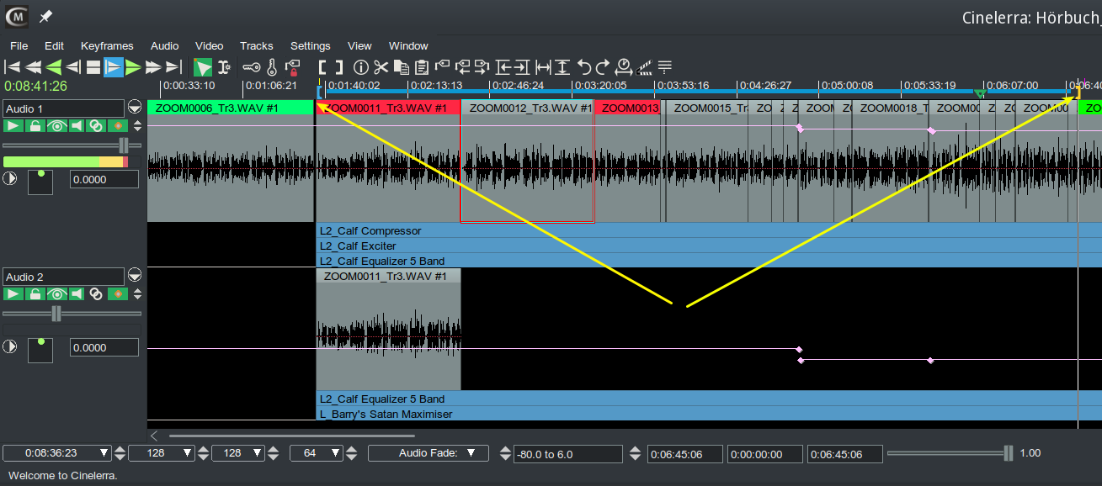The width and height of the screenshot is (1102, 486).
Task: Click the Undo arrow icon
Action: [583, 67]
